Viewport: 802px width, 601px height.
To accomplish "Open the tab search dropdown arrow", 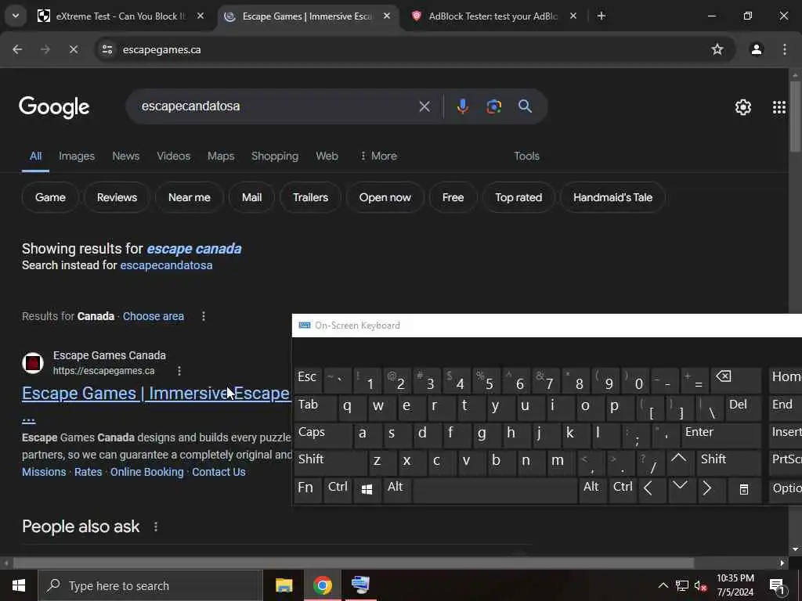I will [16, 16].
